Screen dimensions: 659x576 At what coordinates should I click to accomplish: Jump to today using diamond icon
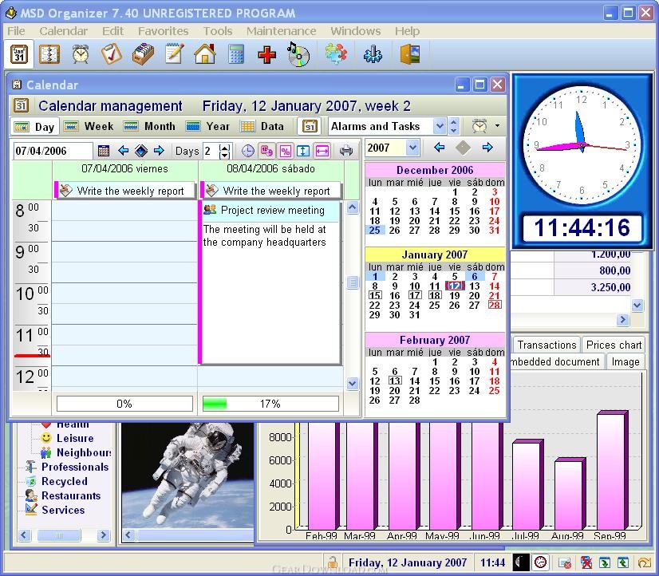(x=140, y=151)
